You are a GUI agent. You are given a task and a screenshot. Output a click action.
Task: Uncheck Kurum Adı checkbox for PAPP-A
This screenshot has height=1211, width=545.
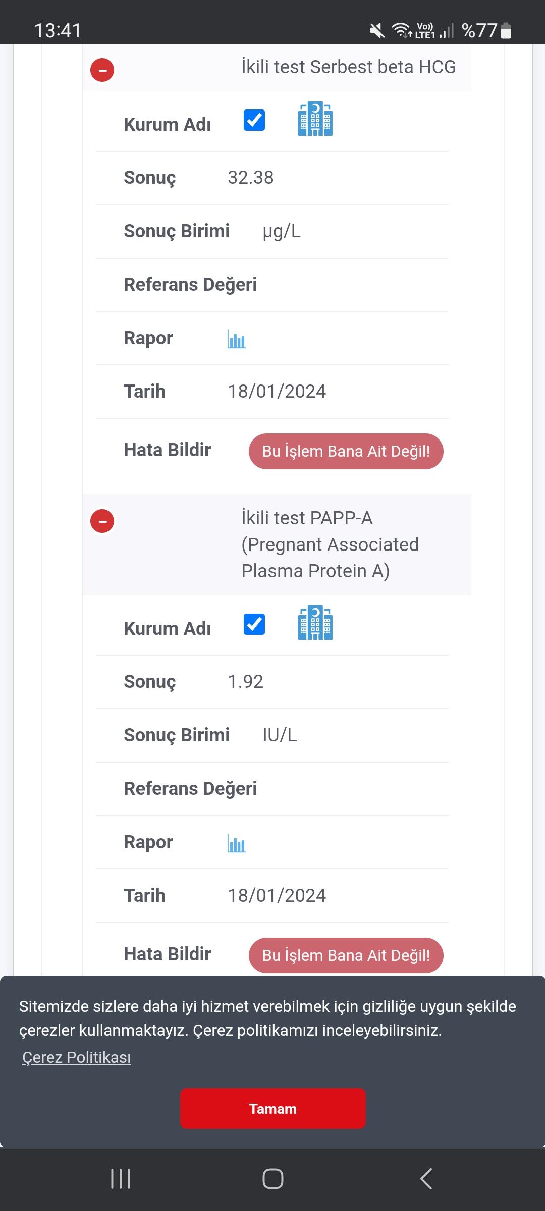254,624
